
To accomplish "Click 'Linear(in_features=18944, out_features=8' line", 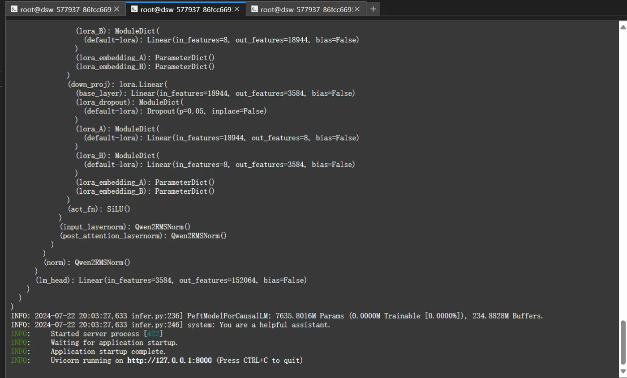I will pos(221,138).
